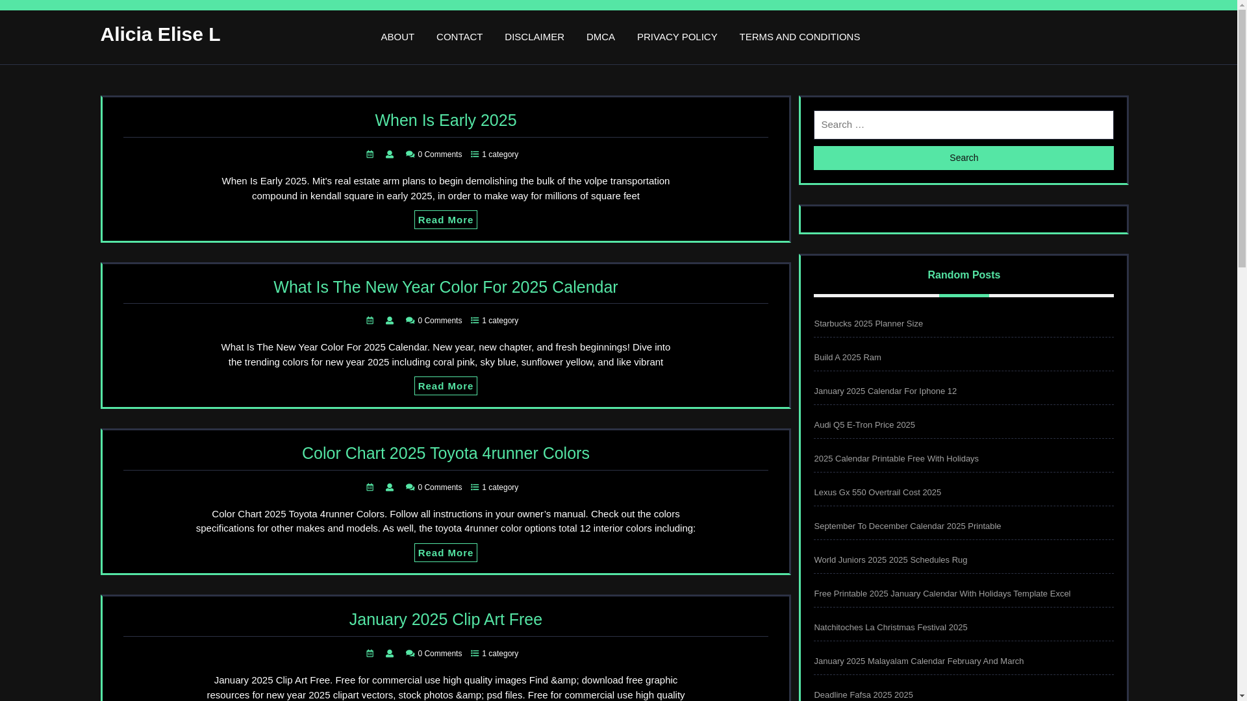Click the Alicia Elise L site title
1247x701 pixels.
click(x=160, y=34)
